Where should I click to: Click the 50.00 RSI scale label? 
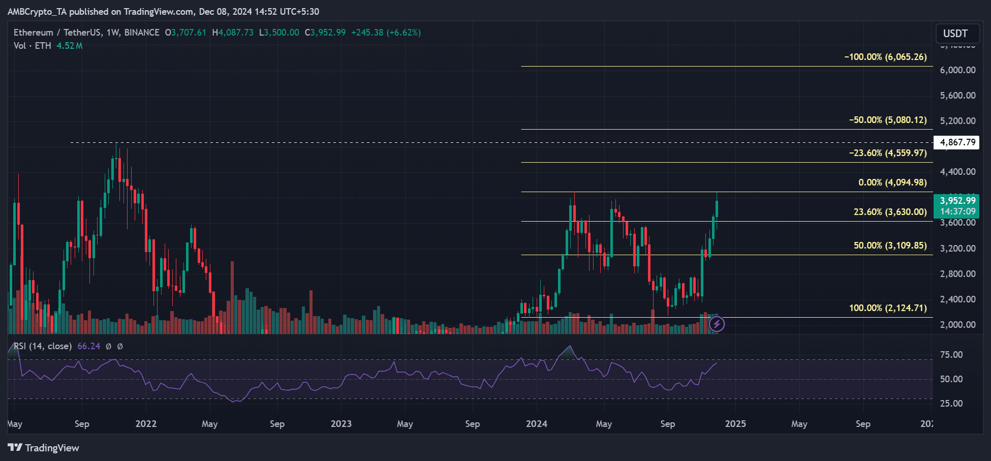pos(951,379)
